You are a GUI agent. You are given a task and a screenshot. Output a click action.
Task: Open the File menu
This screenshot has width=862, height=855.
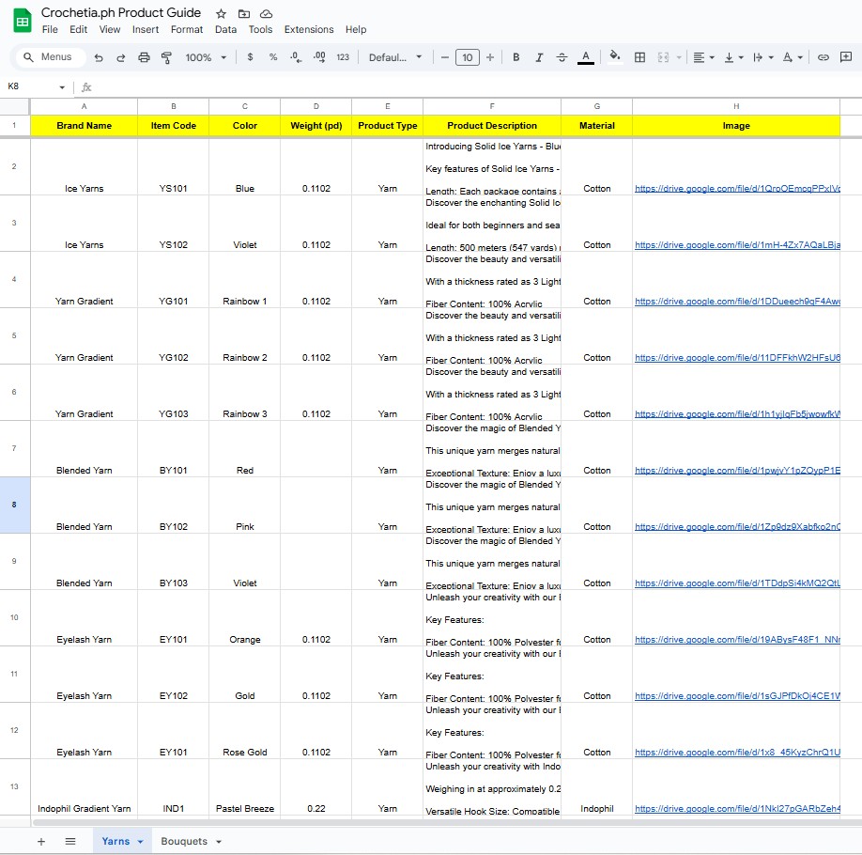tap(50, 29)
